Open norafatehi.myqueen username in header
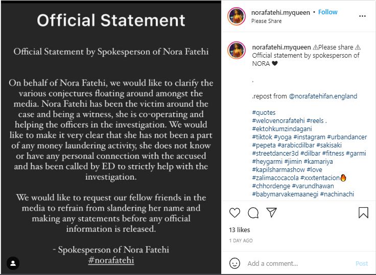 (x=280, y=12)
